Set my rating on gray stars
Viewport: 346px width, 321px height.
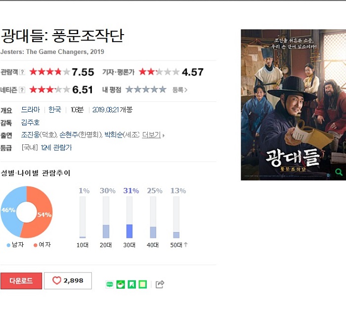point(146,90)
